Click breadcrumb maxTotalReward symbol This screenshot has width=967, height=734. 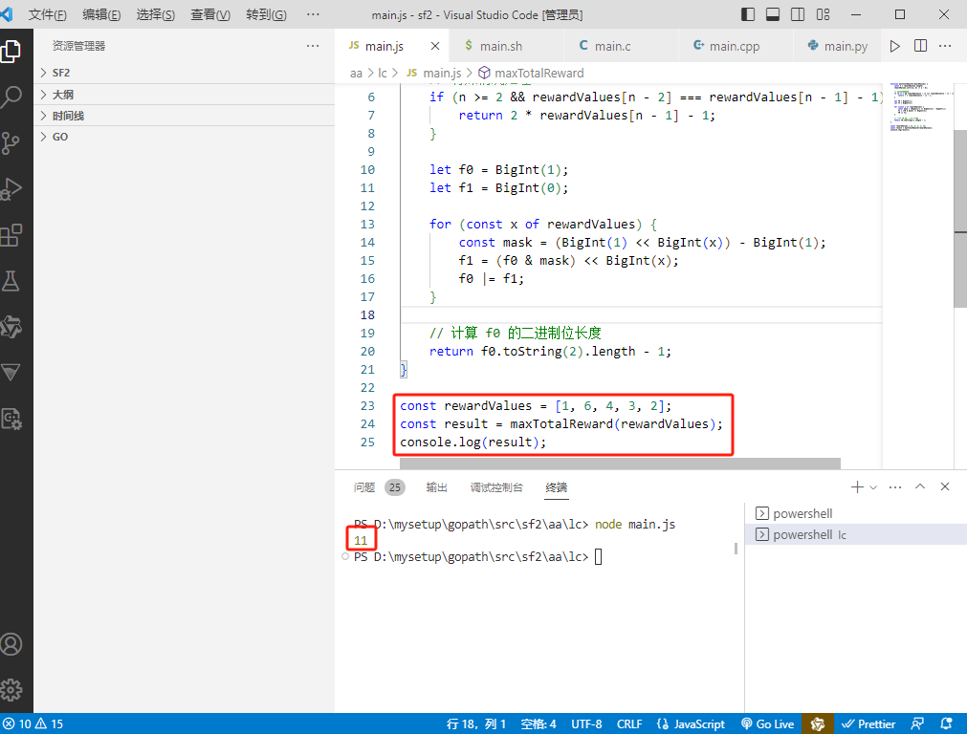(532, 74)
